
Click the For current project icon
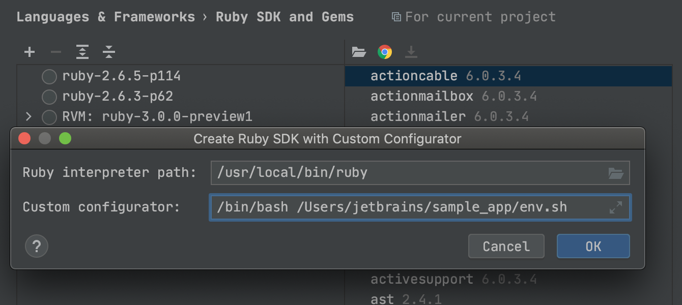[x=396, y=17]
